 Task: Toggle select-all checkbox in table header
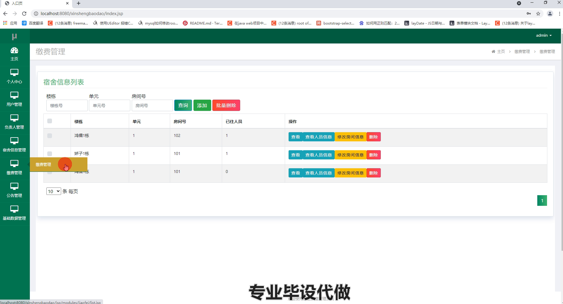(x=50, y=121)
